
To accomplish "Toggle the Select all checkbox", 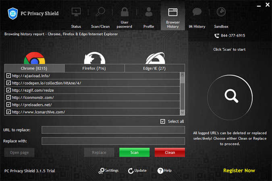I will 163,121.
